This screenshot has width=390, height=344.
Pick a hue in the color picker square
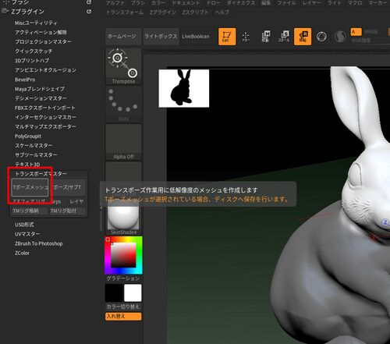(x=123, y=255)
